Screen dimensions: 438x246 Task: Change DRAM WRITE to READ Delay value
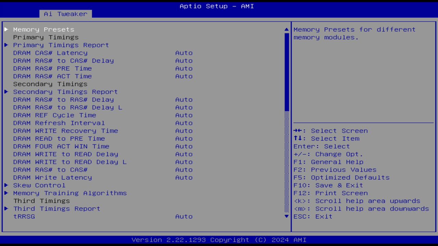tap(184, 154)
